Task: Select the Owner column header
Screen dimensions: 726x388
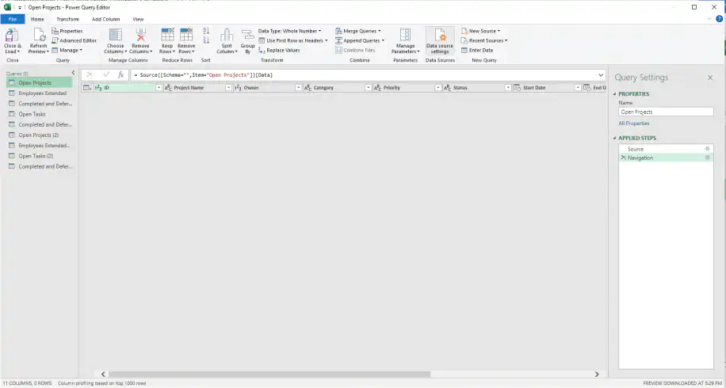Action: (267, 87)
